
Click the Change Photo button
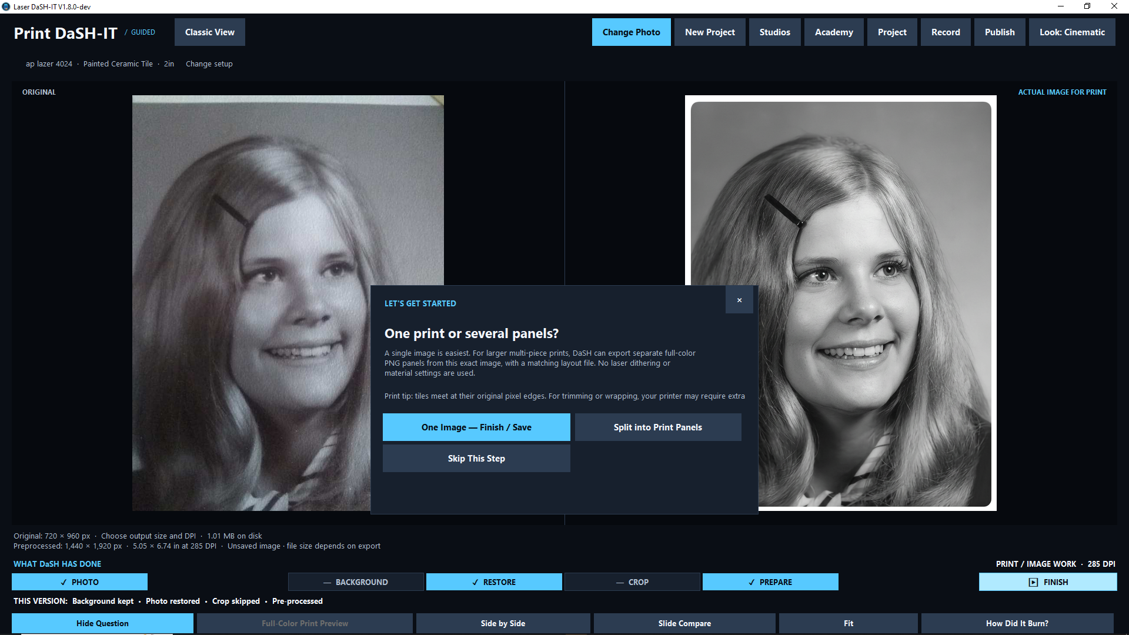[x=632, y=32]
